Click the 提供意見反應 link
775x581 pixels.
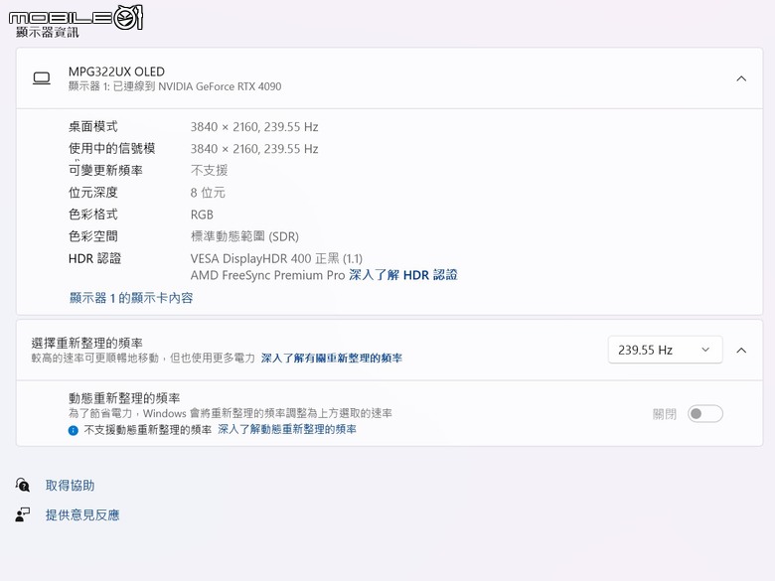pos(82,514)
